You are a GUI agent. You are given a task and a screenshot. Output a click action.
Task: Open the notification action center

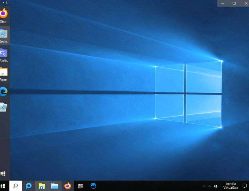[x=244, y=186]
